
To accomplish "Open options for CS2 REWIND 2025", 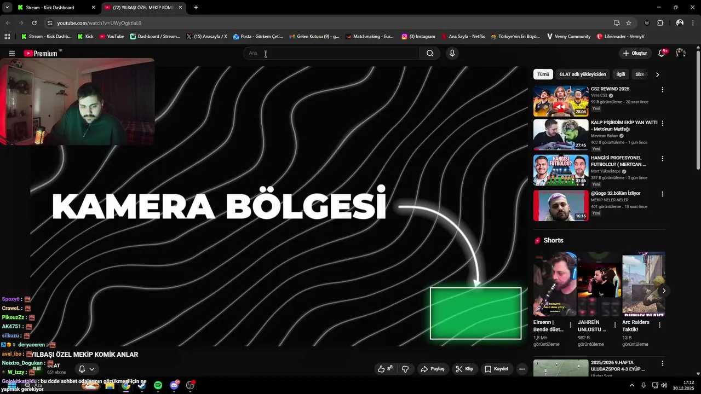I will coord(662,90).
